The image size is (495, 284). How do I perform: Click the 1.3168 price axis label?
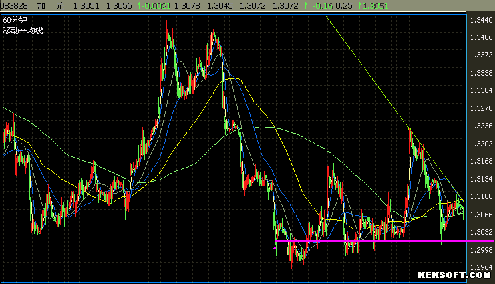coord(481,161)
